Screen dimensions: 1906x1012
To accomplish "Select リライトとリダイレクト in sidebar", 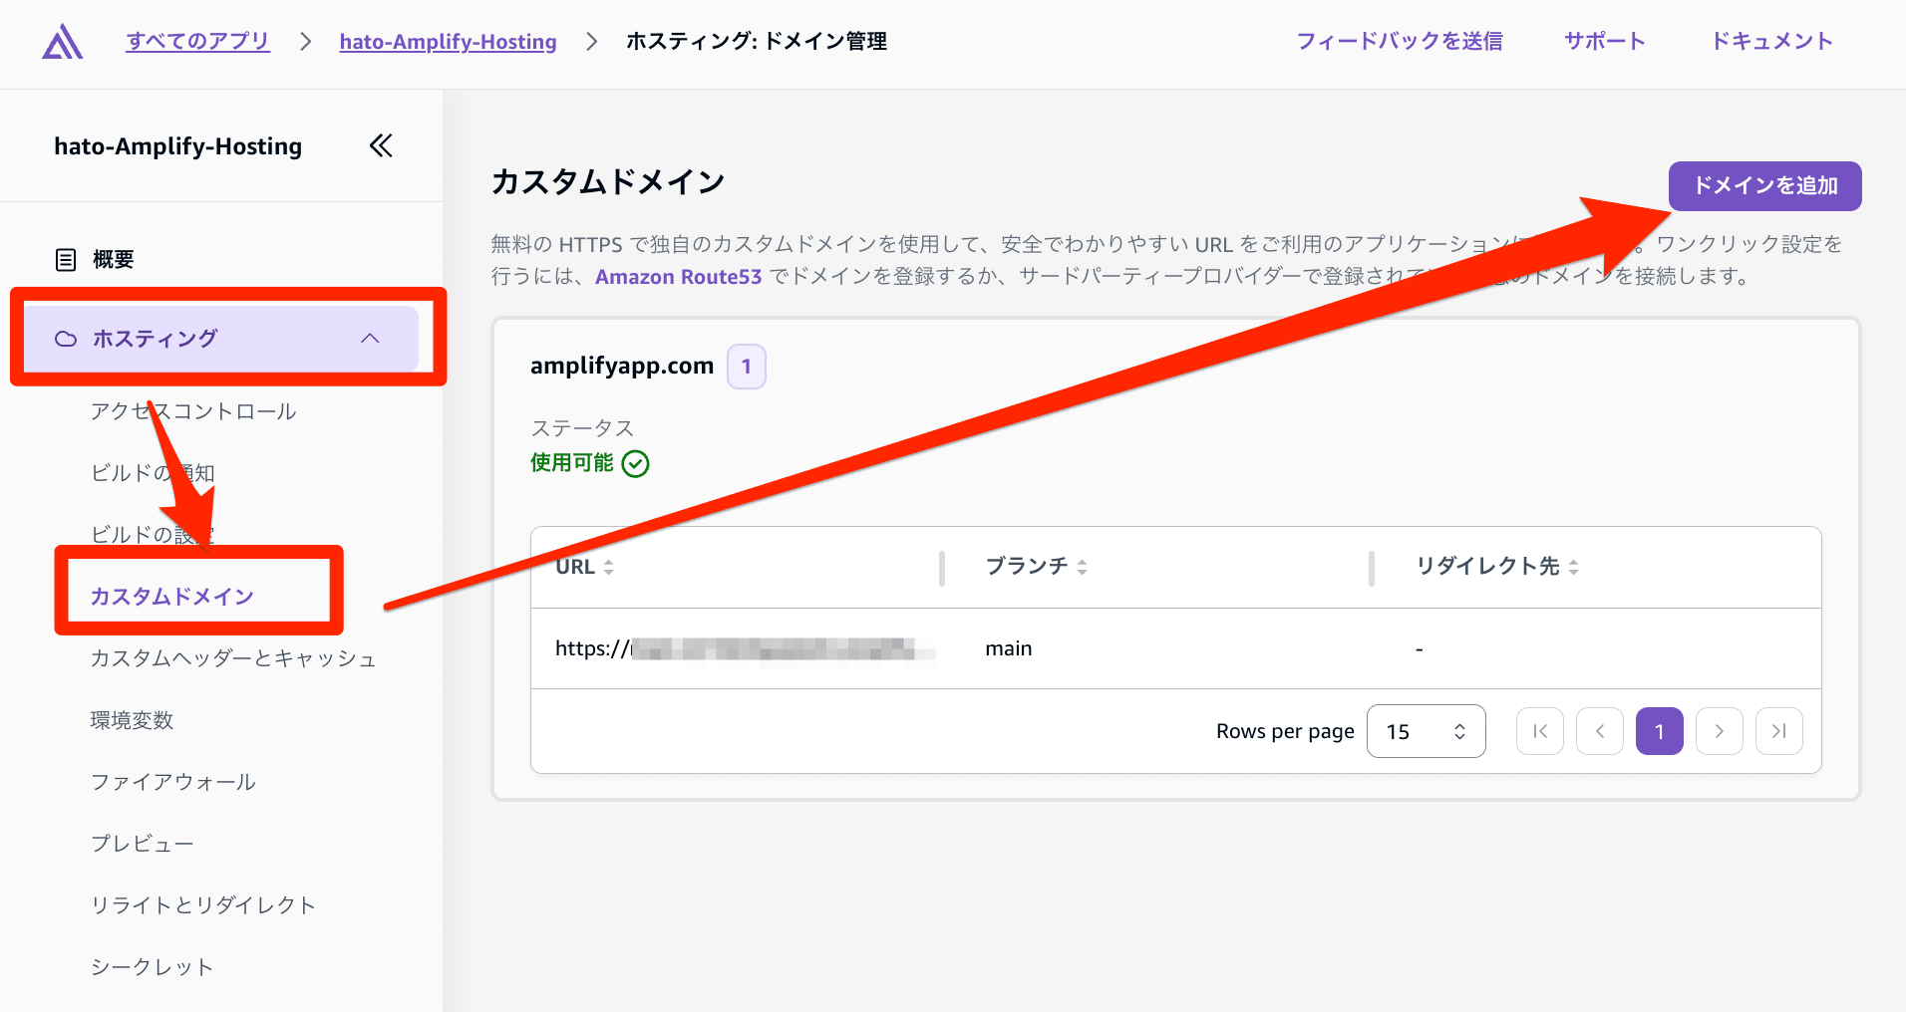I will 203,905.
